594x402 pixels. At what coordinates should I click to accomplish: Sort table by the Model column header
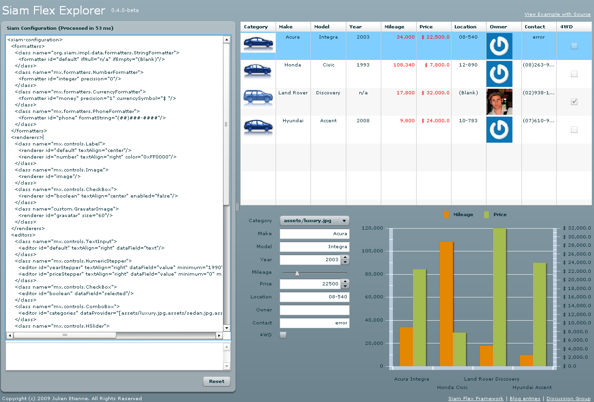pos(329,27)
